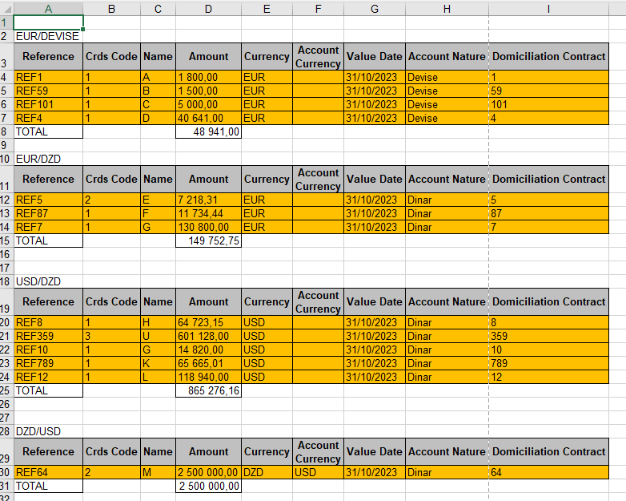626x501 pixels.
Task: Click the TOTAL label in row 25
Action: [x=48, y=390]
